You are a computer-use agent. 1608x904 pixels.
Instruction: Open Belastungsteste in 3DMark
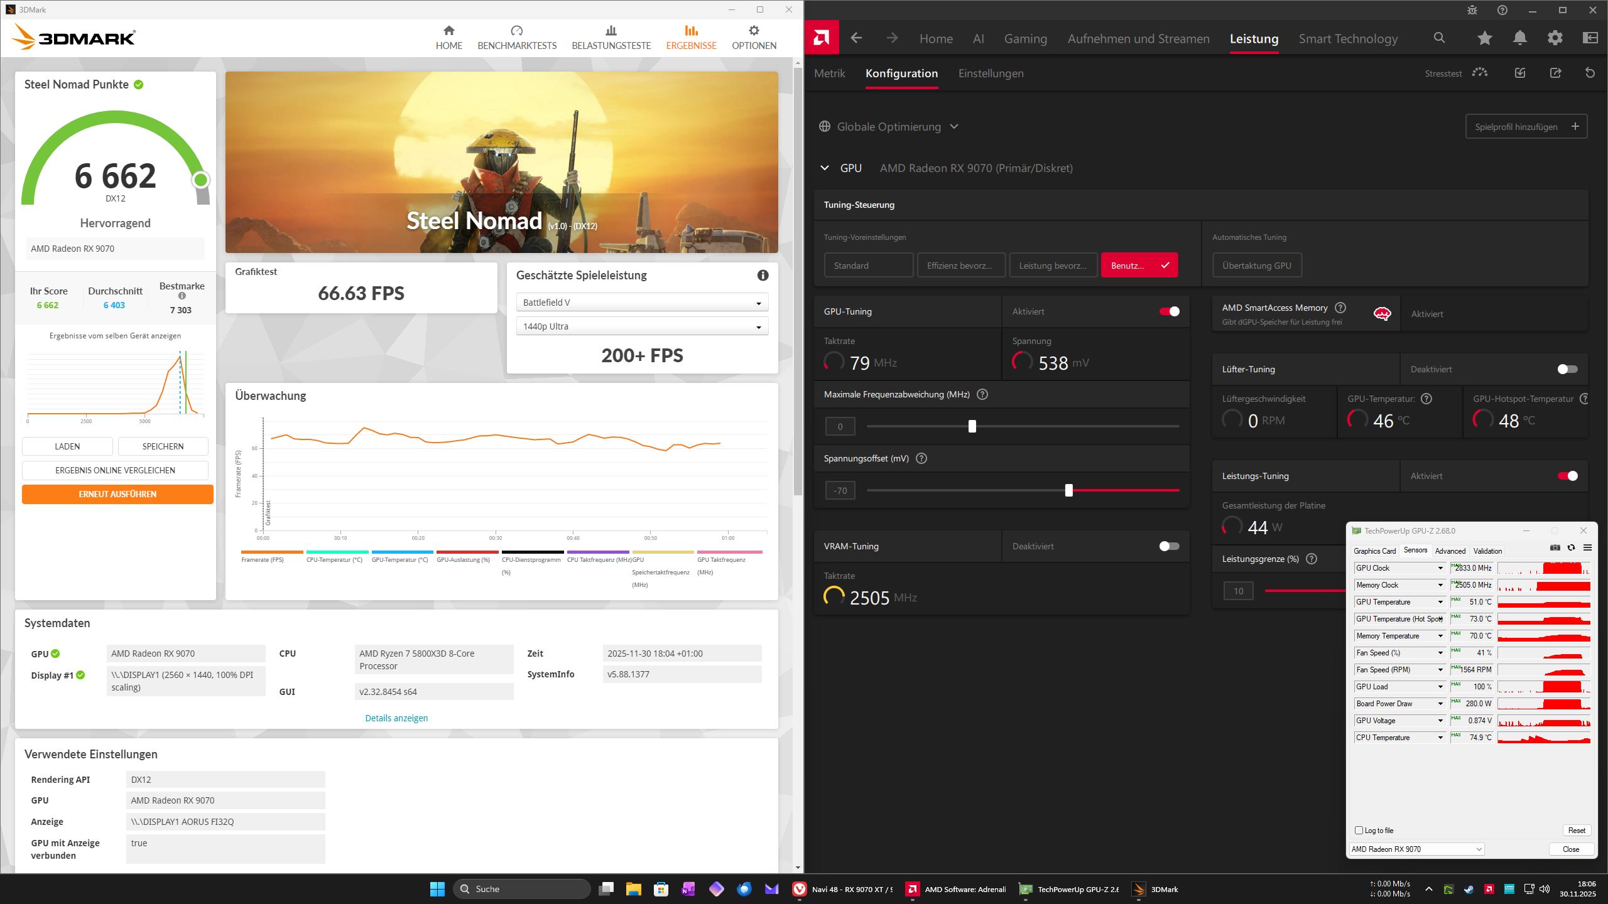tap(611, 38)
